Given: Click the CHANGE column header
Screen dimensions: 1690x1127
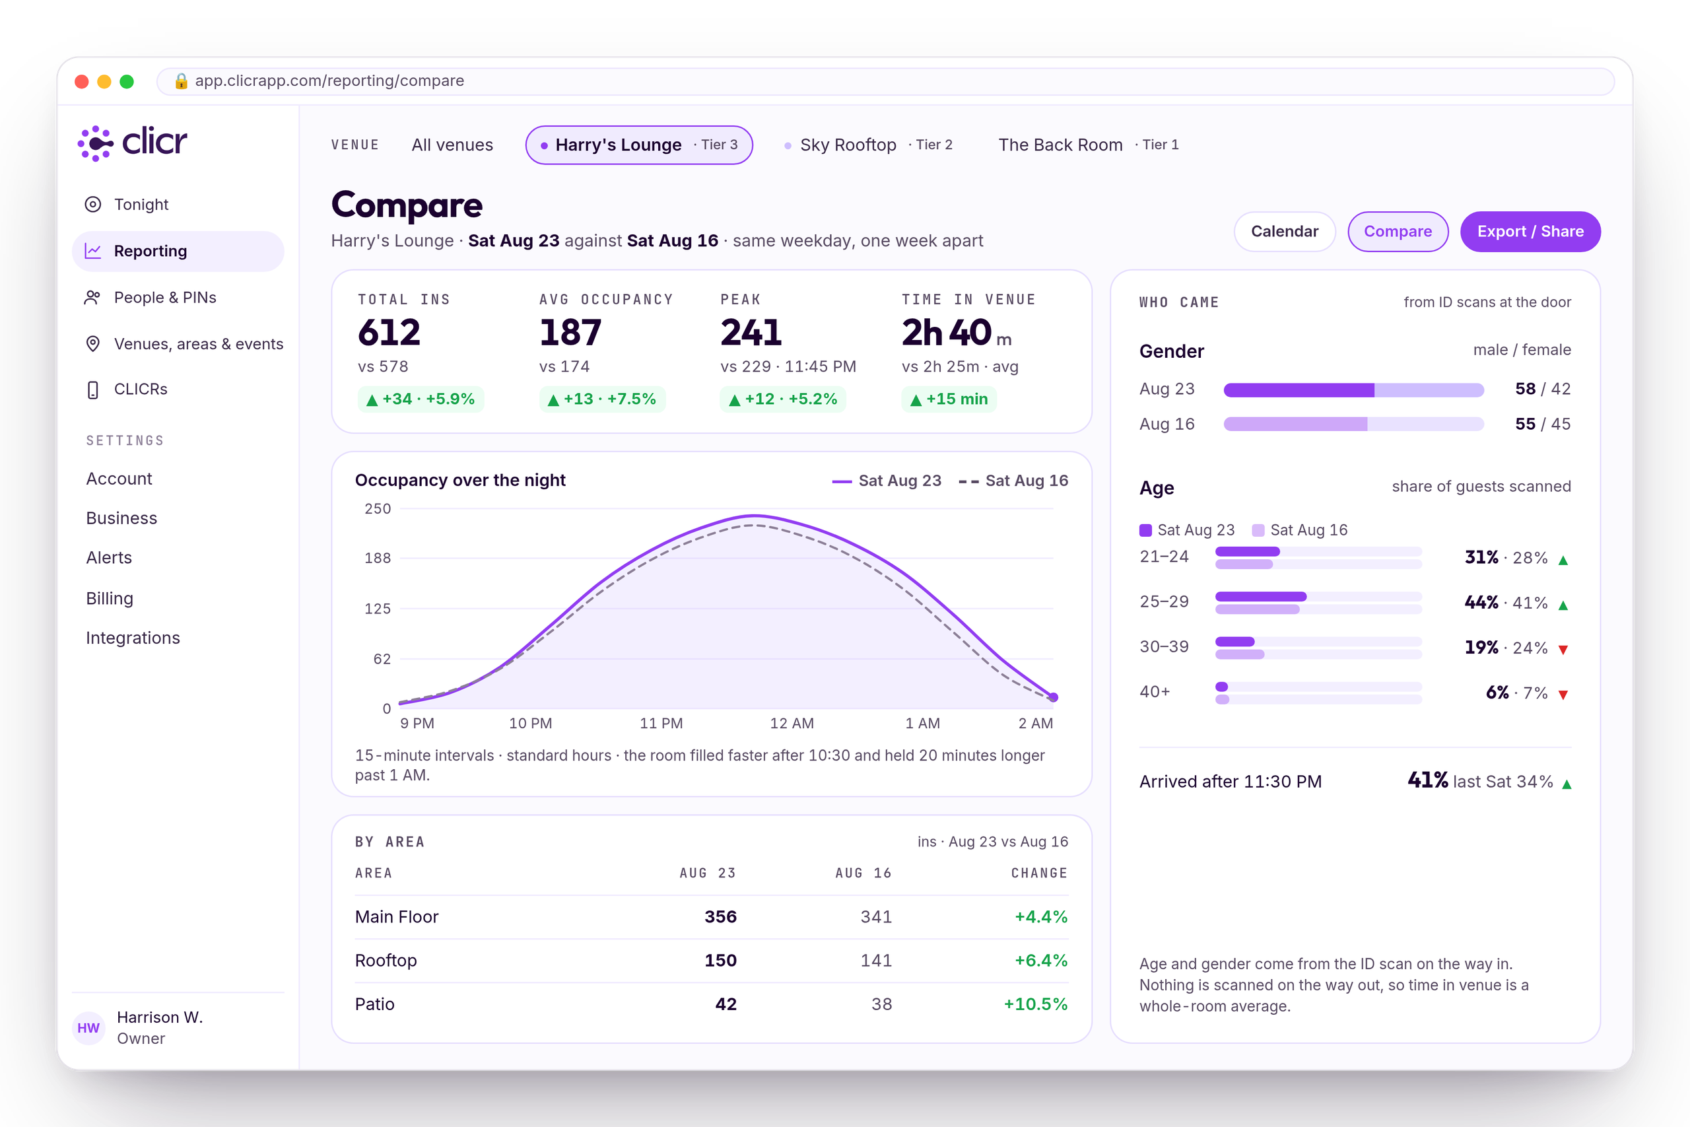Looking at the screenshot, I should click(1040, 873).
